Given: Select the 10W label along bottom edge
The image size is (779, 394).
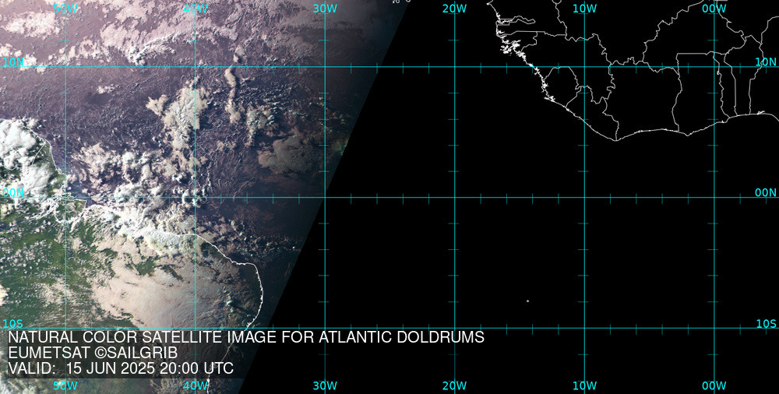Looking at the screenshot, I should [584, 385].
